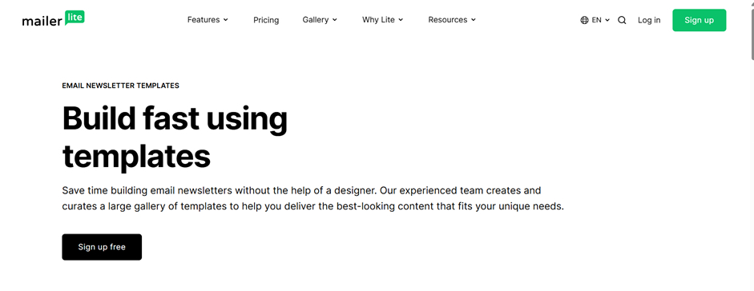Click the MailerLite logo
Image resolution: width=754 pixels, height=291 pixels.
point(54,19)
